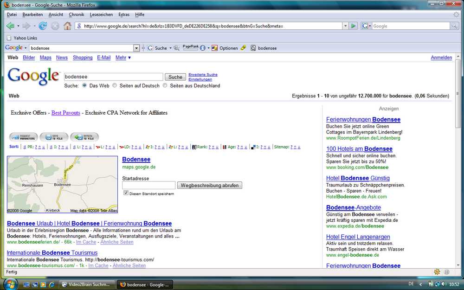
Task: Click the volume speaker icon in system tray
Action: (444, 284)
